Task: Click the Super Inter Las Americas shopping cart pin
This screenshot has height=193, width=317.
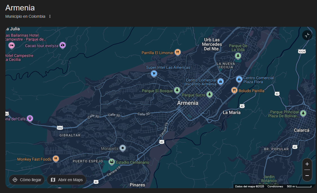Action: click(x=154, y=74)
